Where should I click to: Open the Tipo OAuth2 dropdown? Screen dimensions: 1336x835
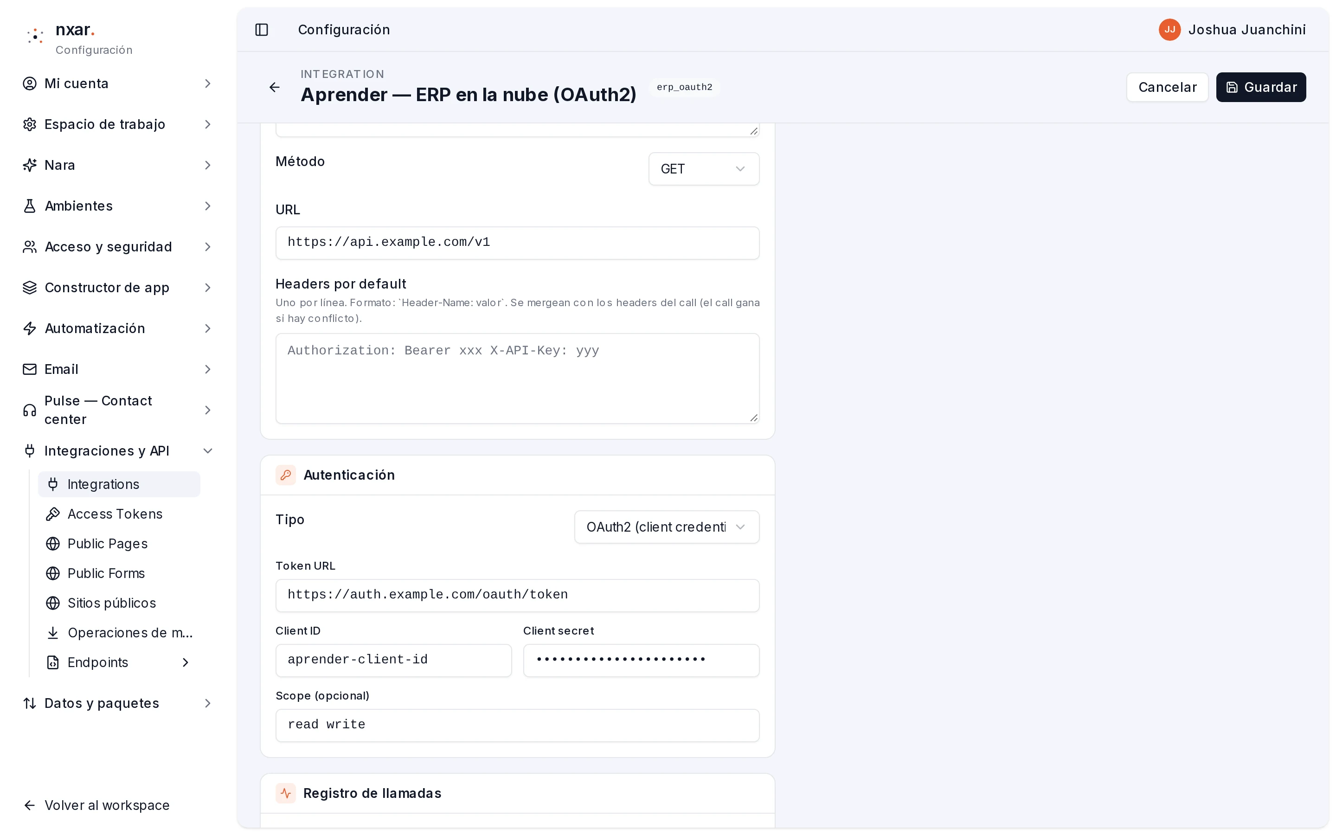(x=666, y=527)
